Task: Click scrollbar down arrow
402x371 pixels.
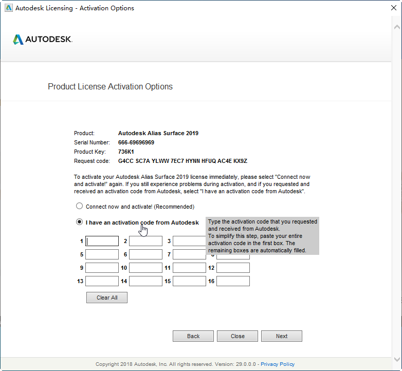Action: click(x=397, y=359)
